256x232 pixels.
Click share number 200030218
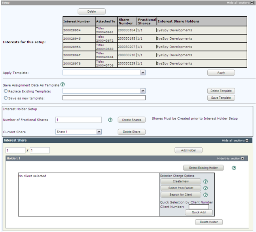click(127, 55)
